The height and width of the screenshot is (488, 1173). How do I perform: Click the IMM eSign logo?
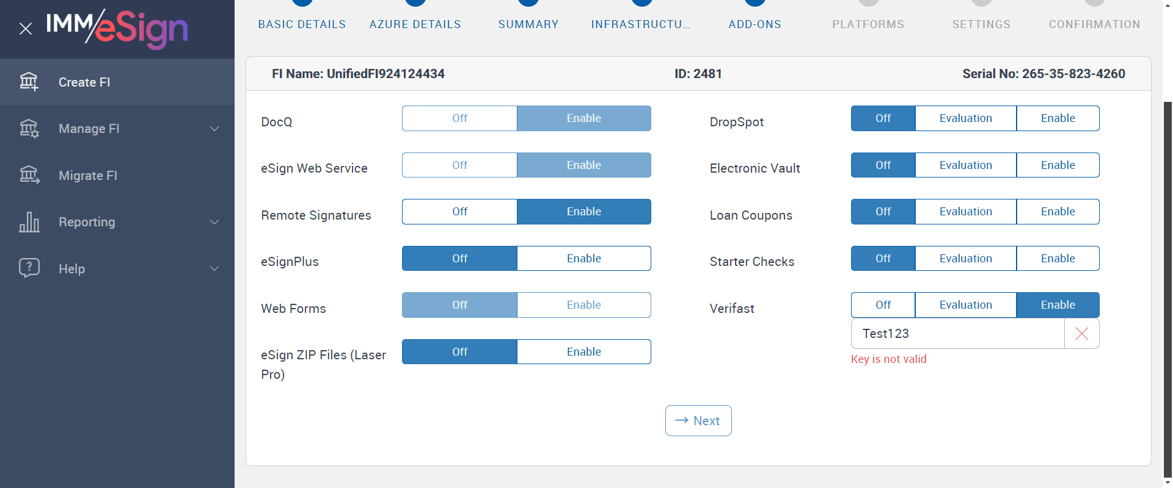tap(117, 29)
